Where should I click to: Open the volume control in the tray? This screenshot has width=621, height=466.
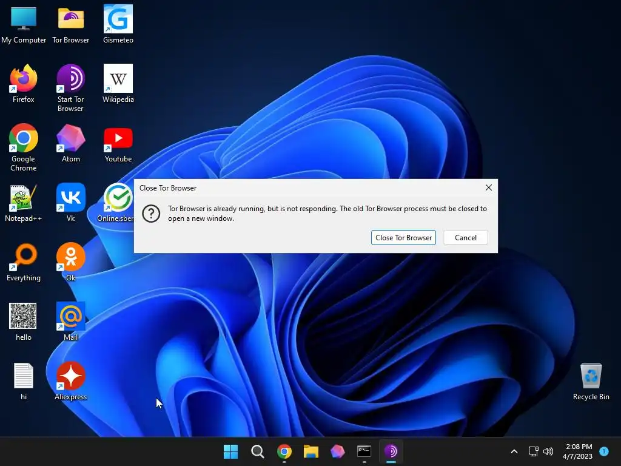coord(548,451)
